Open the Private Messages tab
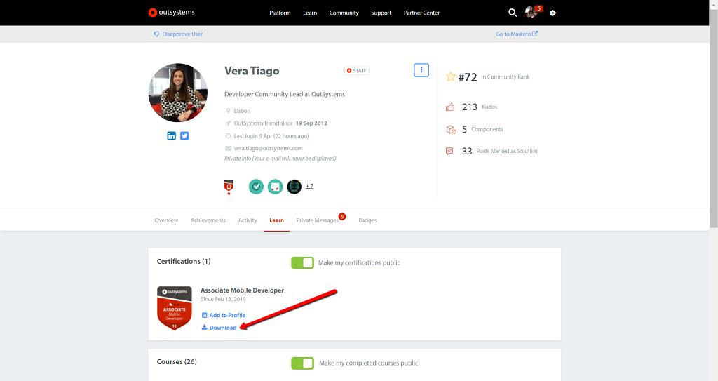Screen dimensions: 718x381 pyautogui.click(x=317, y=220)
